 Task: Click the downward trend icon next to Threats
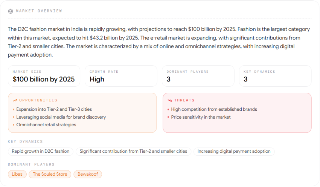(170, 100)
